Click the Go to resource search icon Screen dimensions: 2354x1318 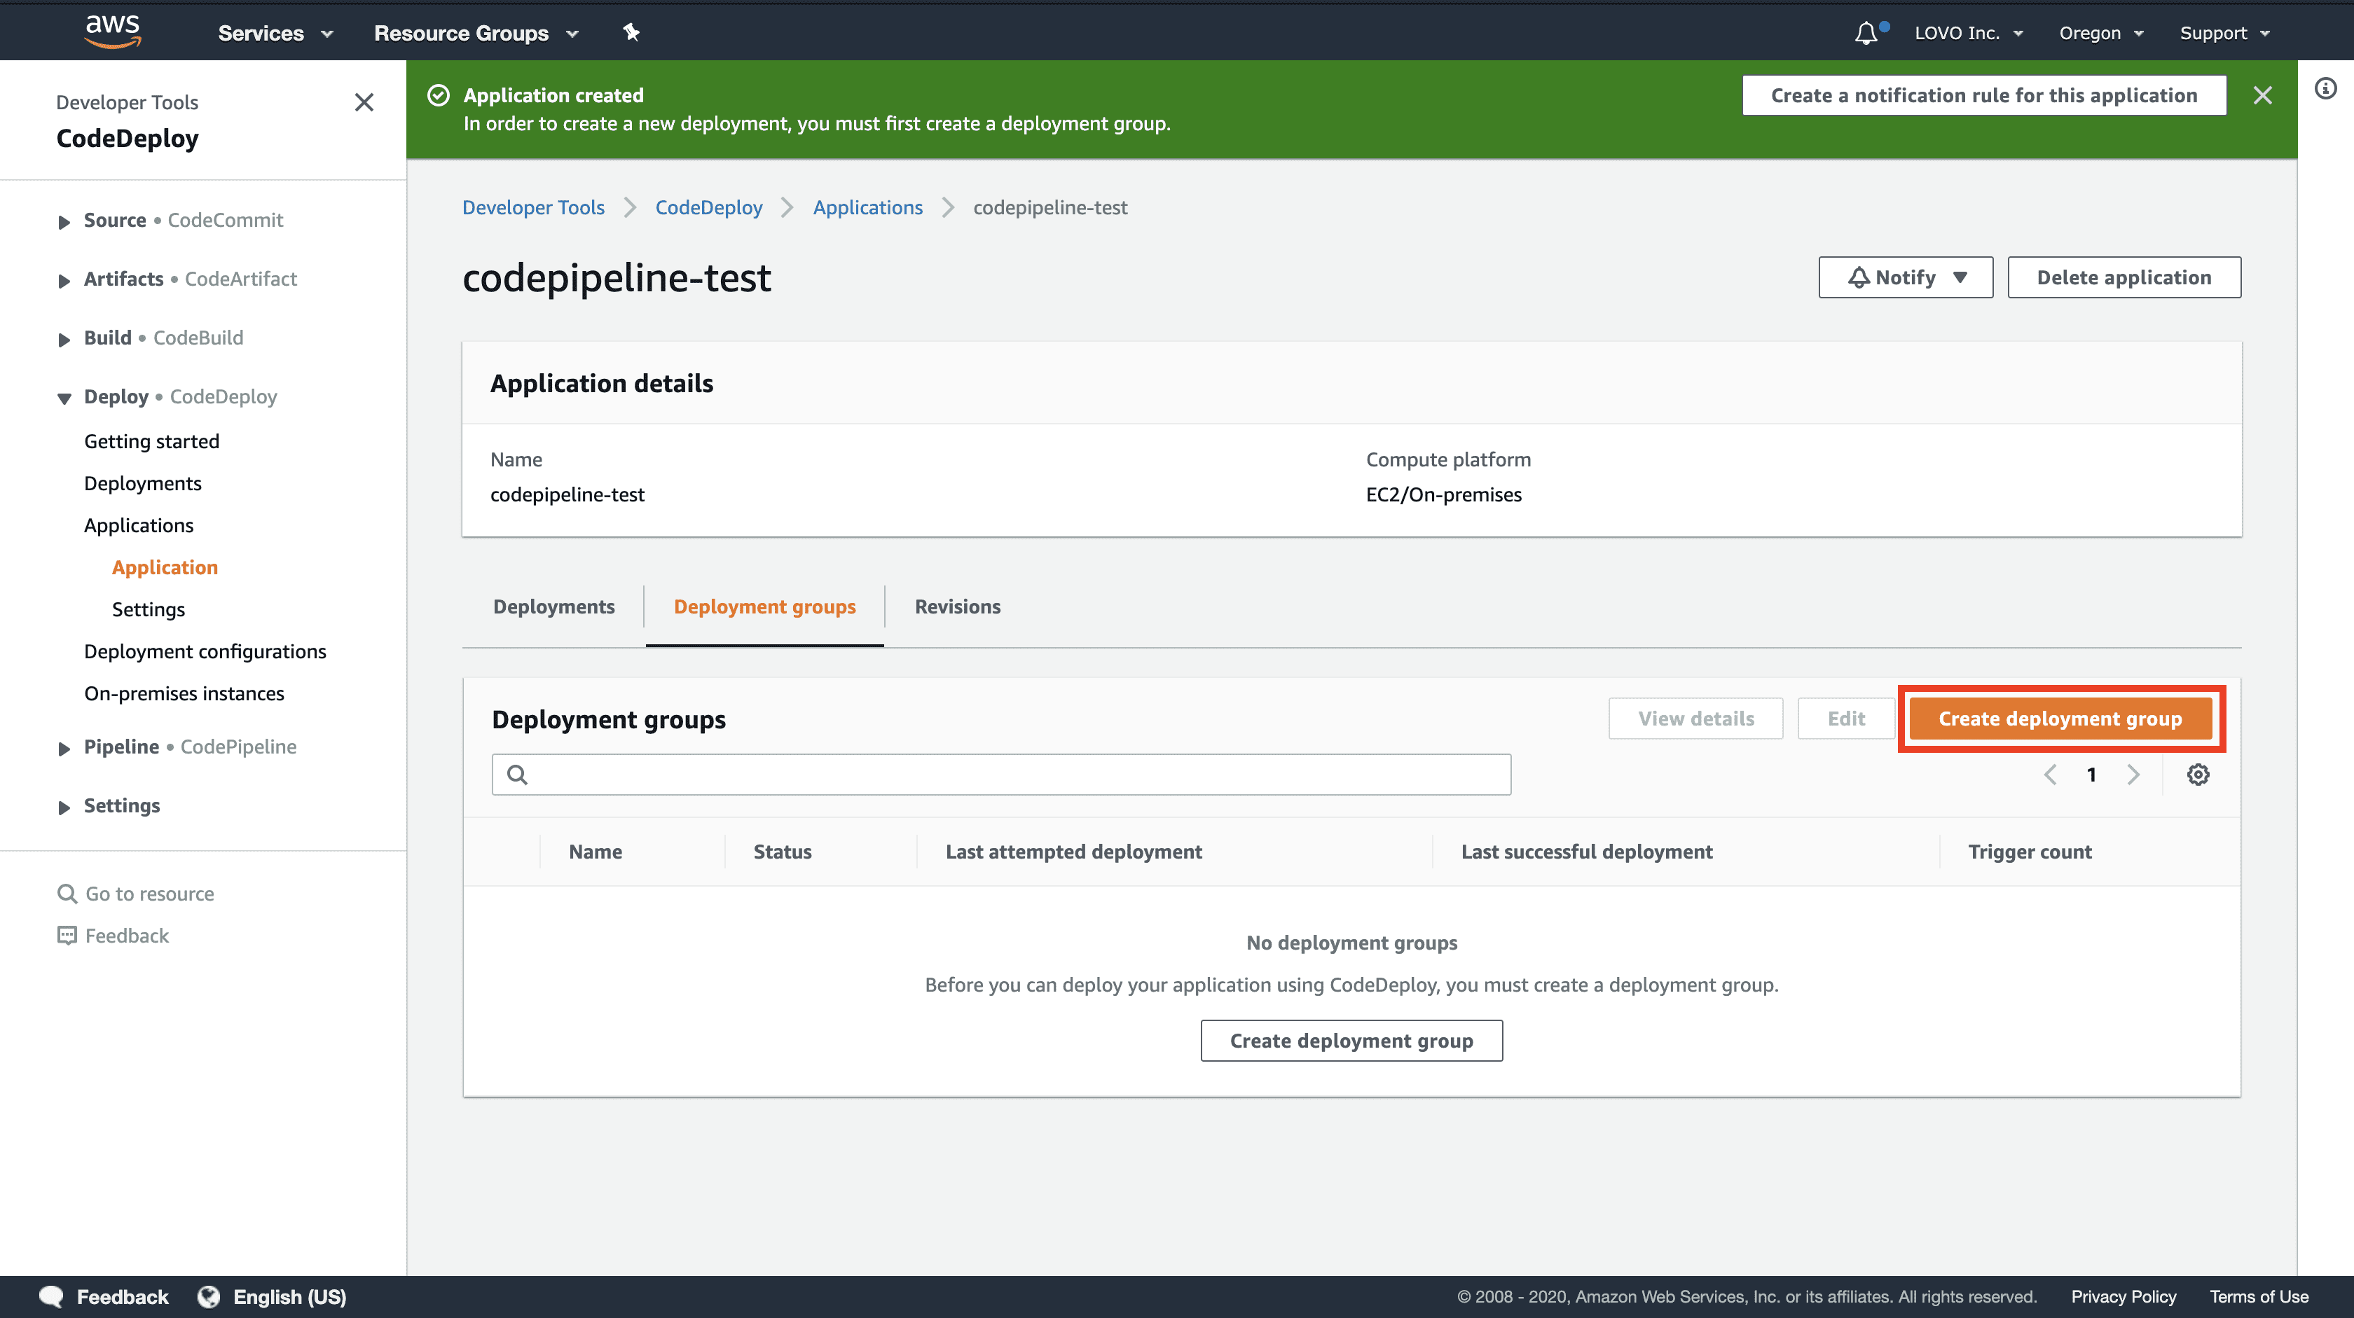(67, 894)
